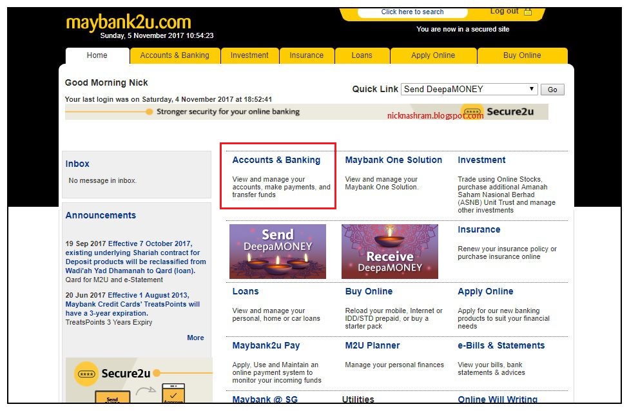
Task: Click 'Manage your personal finances' description
Action: (394, 365)
